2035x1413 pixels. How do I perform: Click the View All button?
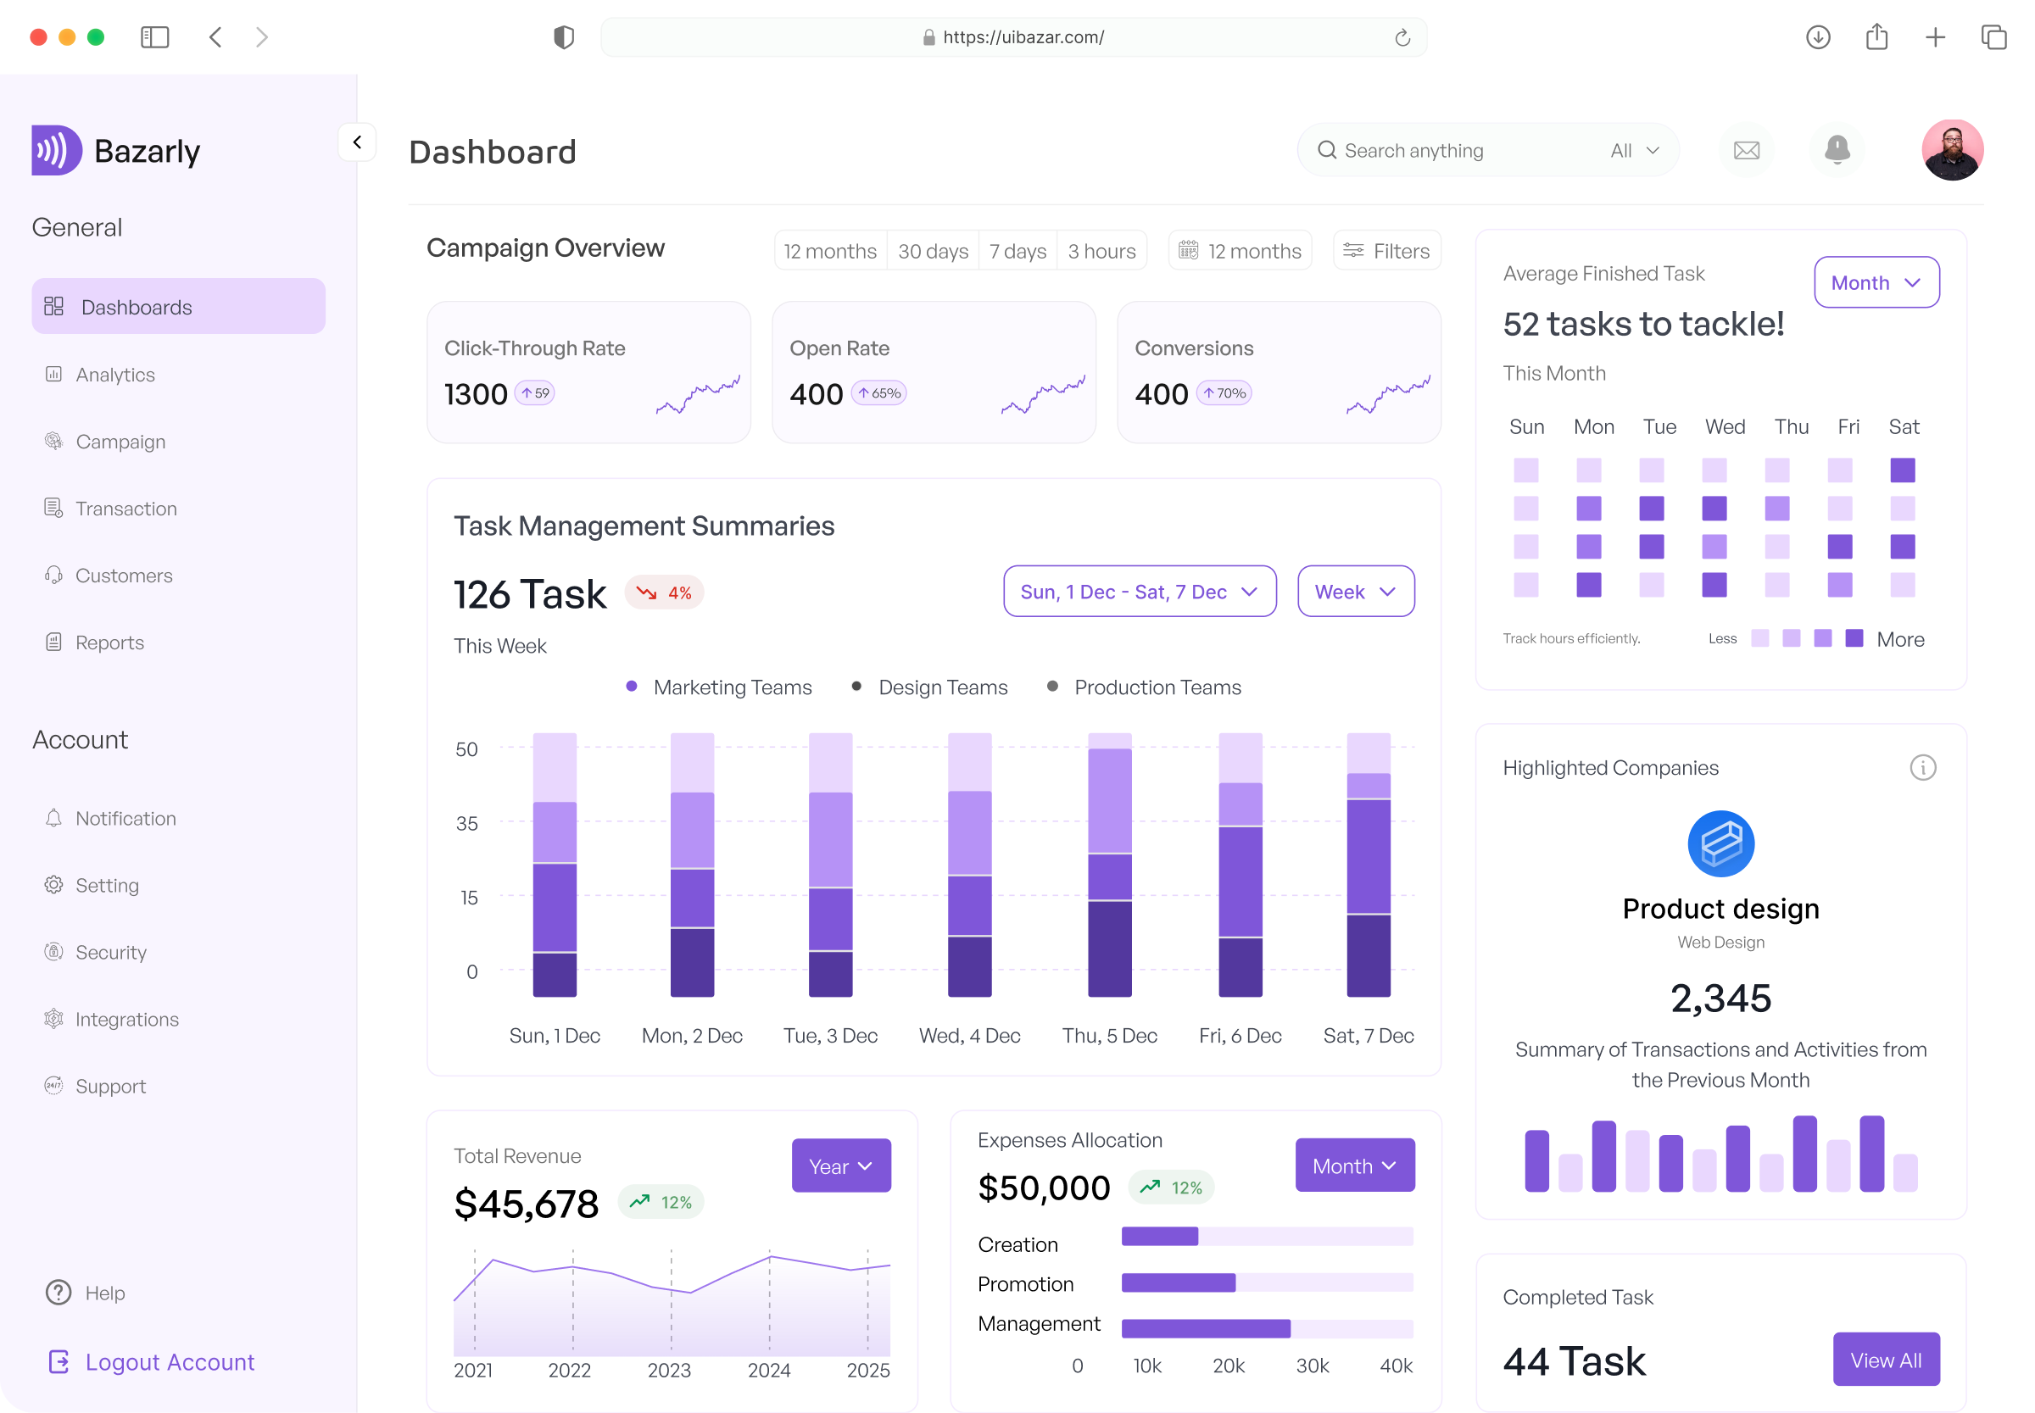(1885, 1360)
